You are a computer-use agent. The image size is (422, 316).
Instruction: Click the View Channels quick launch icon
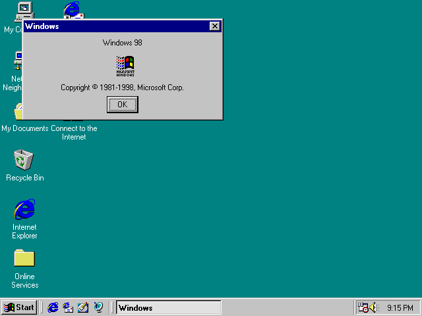point(98,307)
